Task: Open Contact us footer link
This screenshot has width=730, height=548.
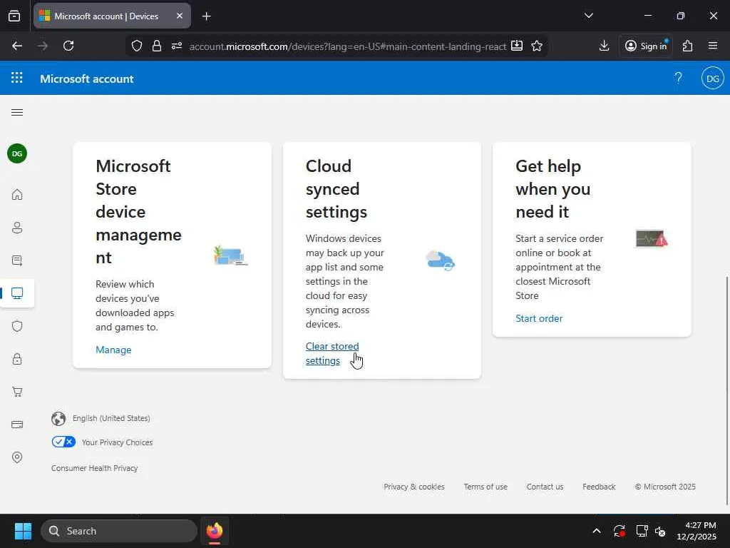Action: point(545,487)
